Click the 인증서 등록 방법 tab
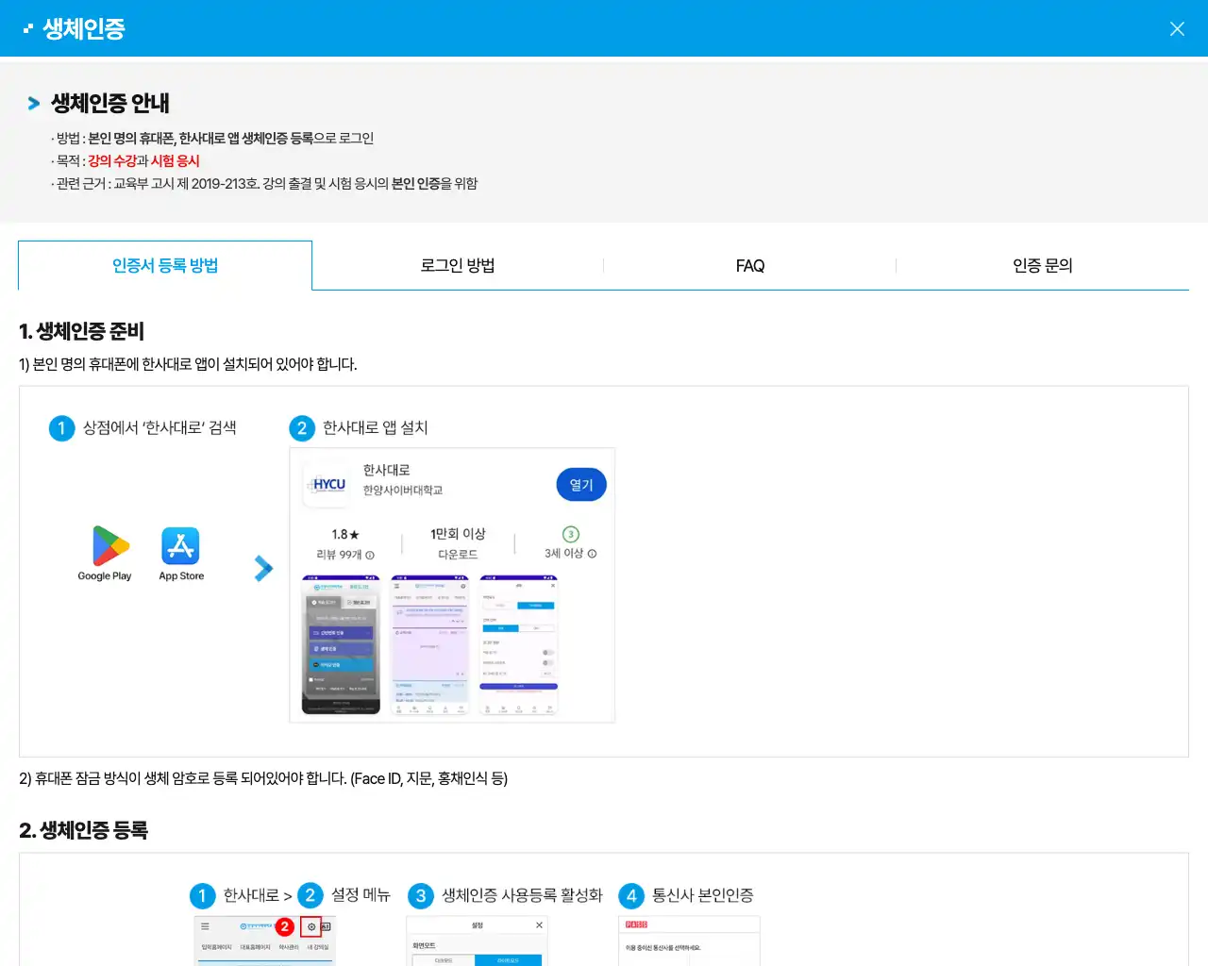 [165, 265]
